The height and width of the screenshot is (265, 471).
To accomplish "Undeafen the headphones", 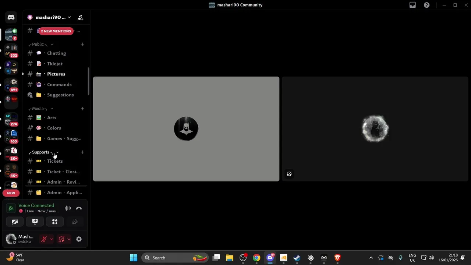I will point(61,239).
